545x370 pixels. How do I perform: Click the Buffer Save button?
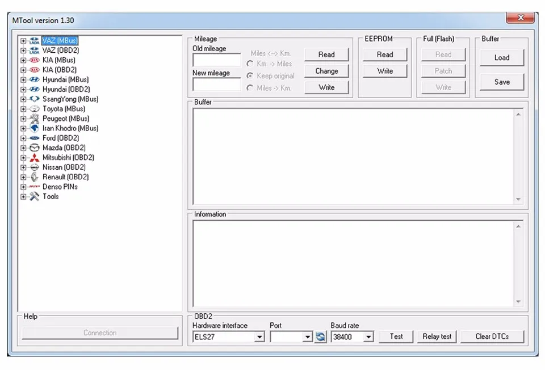[502, 82]
